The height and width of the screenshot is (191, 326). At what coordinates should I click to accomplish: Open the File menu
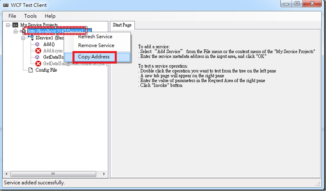pos(12,16)
